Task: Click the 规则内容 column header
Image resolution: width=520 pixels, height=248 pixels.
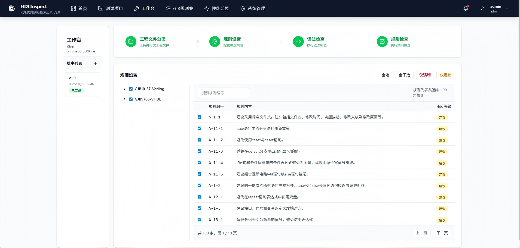Action: pyautogui.click(x=244, y=106)
